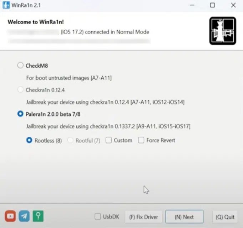
Task: Select the CheckM8 radio option
Action: 20,66
